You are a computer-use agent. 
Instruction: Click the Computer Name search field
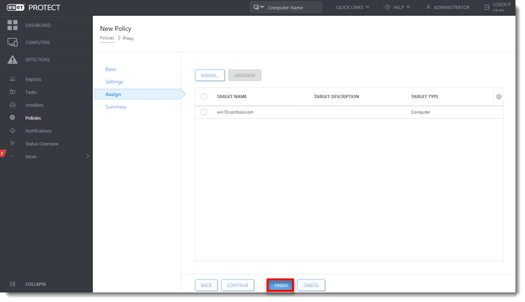click(x=286, y=8)
